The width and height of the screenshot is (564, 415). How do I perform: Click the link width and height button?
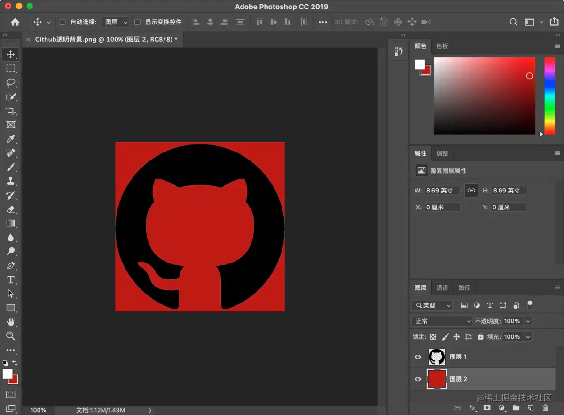click(471, 191)
